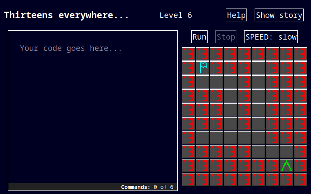
Task: Click the bottom-right 13 wall tile
Action: pos(301,180)
